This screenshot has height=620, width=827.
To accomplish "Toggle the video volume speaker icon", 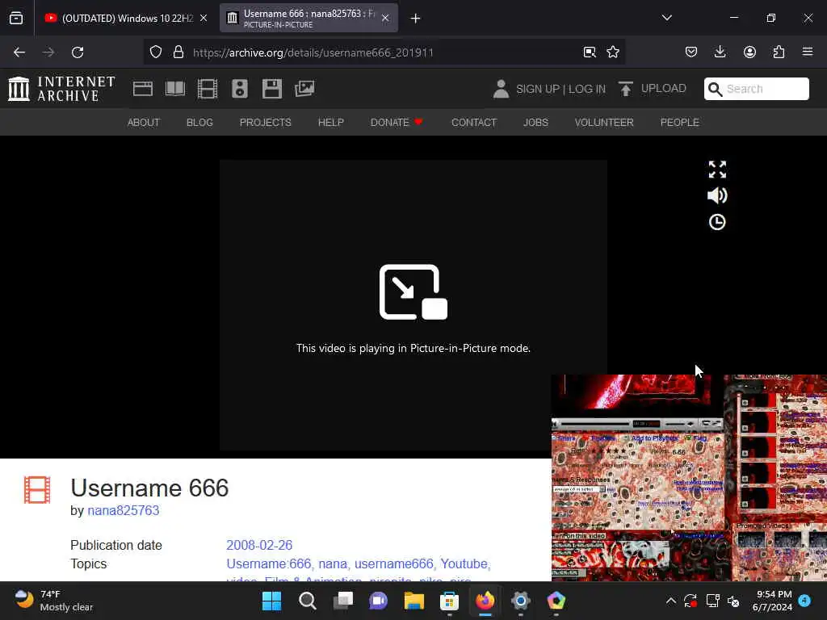I will [717, 195].
